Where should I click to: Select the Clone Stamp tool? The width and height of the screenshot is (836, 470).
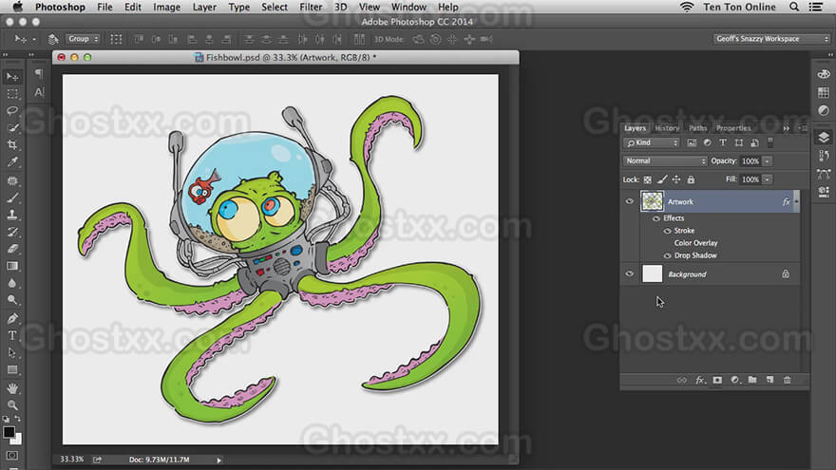coord(11,215)
